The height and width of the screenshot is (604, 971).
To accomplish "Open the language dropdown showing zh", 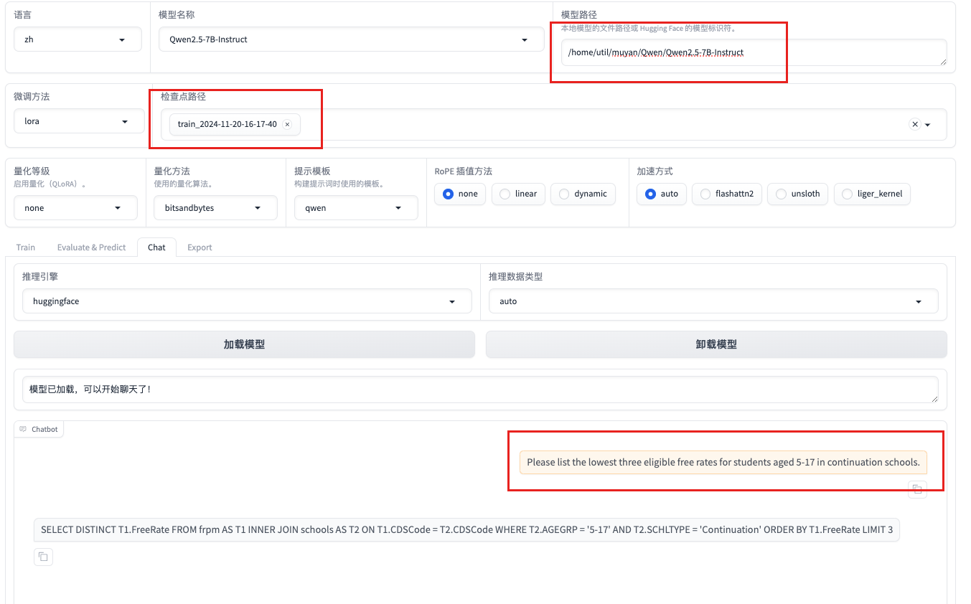I will tap(78, 39).
